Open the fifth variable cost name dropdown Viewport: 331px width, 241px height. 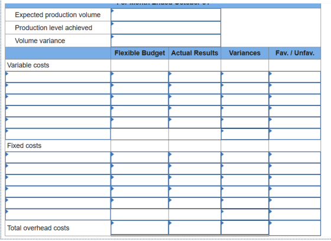coord(58,123)
